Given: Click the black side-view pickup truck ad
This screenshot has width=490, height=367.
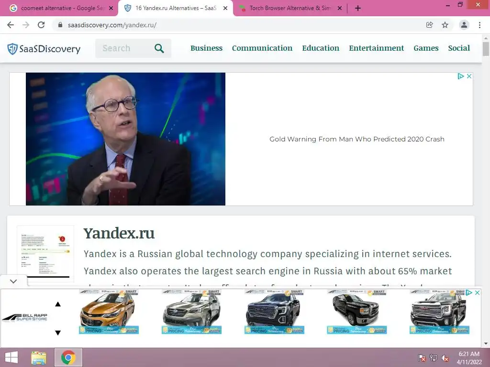Looking at the screenshot, I should coord(356,312).
